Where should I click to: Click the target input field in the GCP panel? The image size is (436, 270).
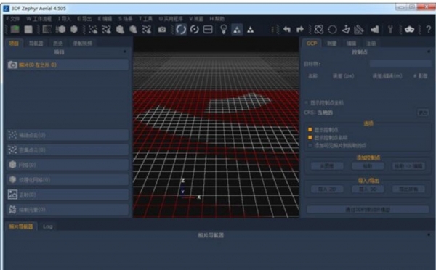[x=400, y=64]
